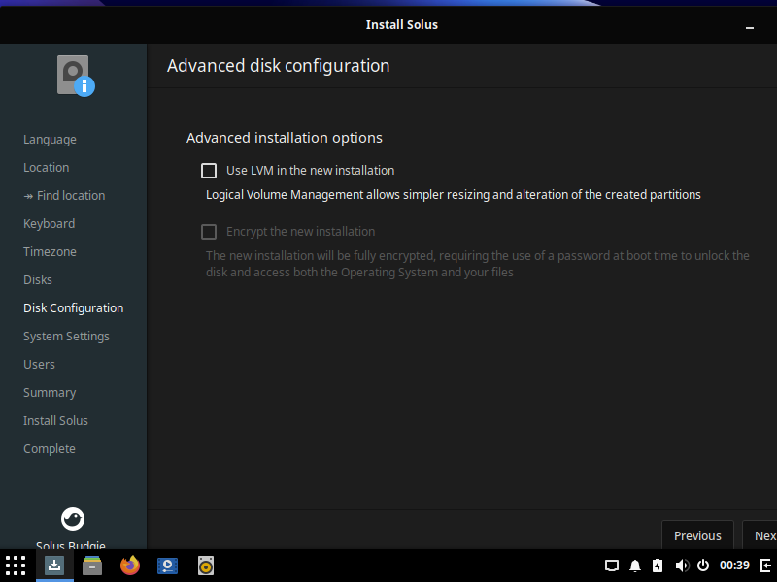Screen dimensions: 777x582
Task: Minimize the Install Solus window
Action: (750, 27)
